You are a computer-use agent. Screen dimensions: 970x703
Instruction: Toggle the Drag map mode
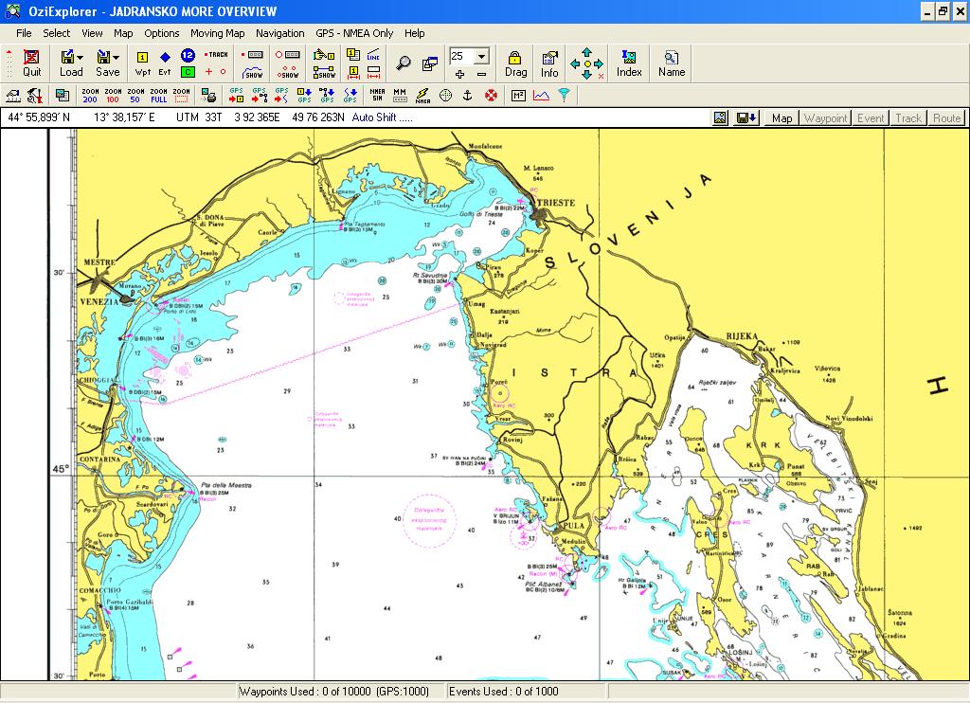[x=515, y=63]
